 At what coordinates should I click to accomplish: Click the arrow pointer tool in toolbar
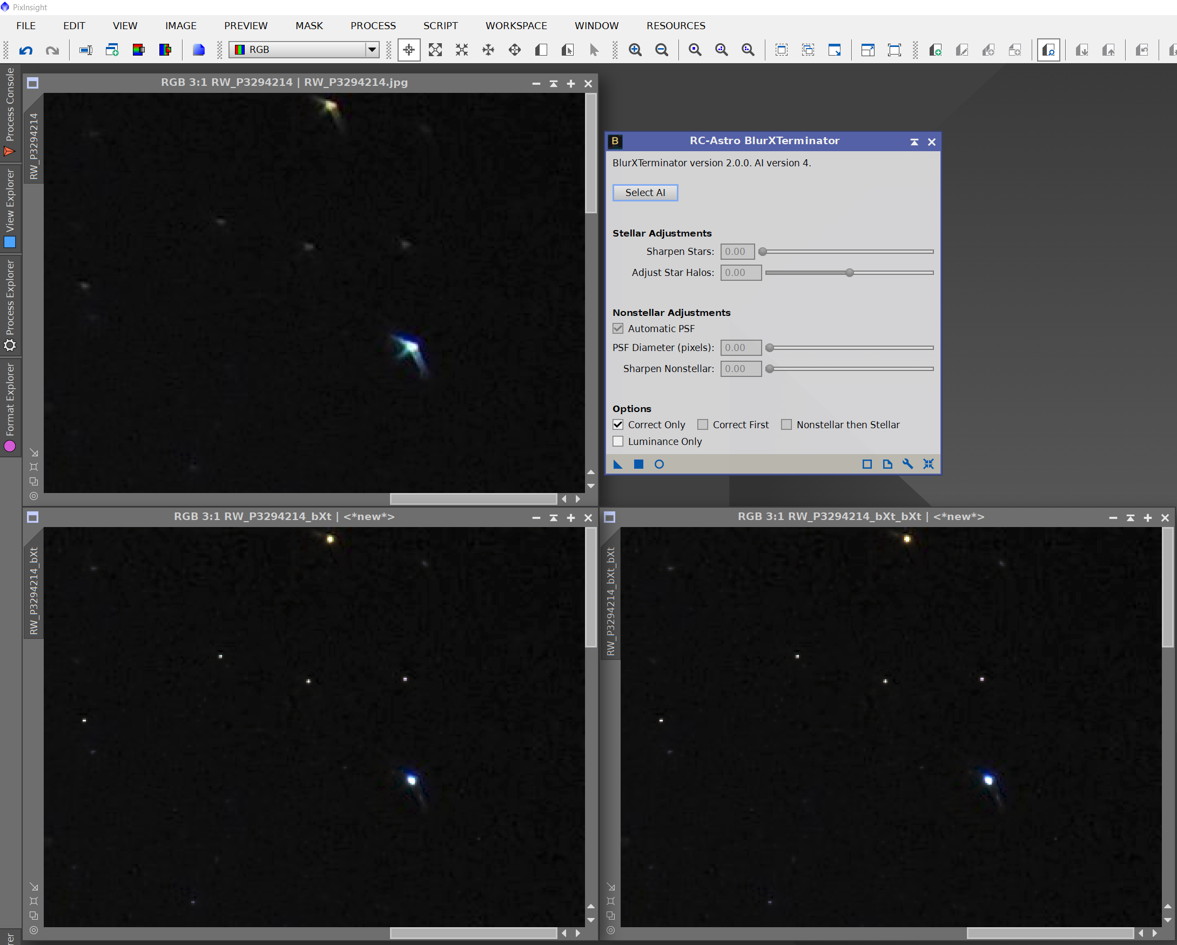pos(595,50)
